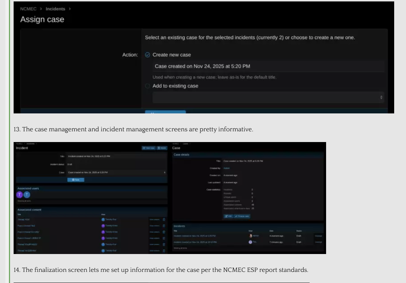This screenshot has width=406, height=283.
Task: Select the 'Create new case' radio option
Action: click(148, 55)
